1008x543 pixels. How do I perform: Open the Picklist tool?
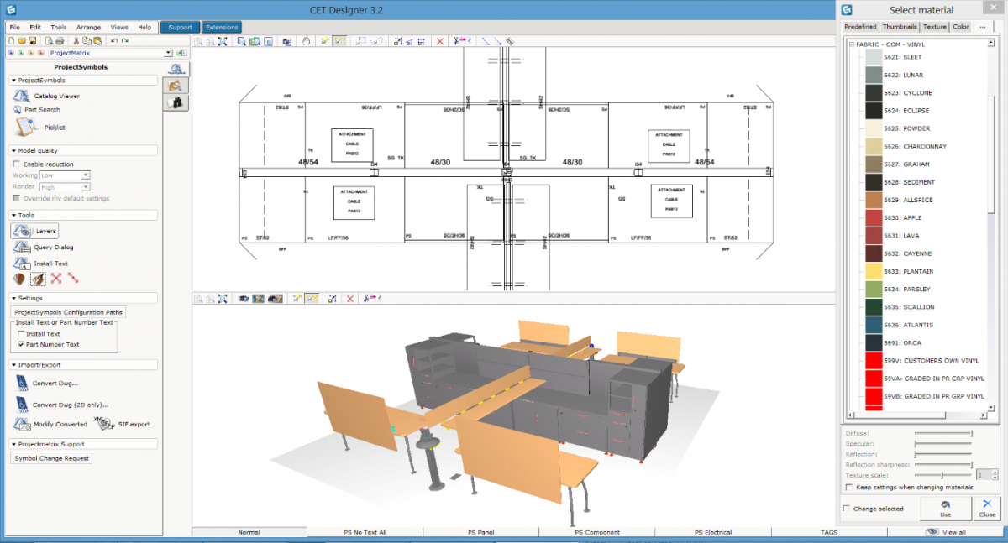24,127
